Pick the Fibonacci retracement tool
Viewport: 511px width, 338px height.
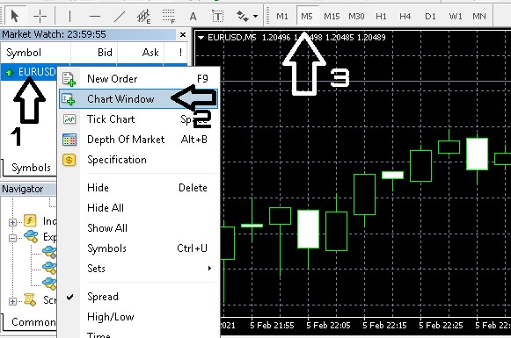(x=169, y=16)
